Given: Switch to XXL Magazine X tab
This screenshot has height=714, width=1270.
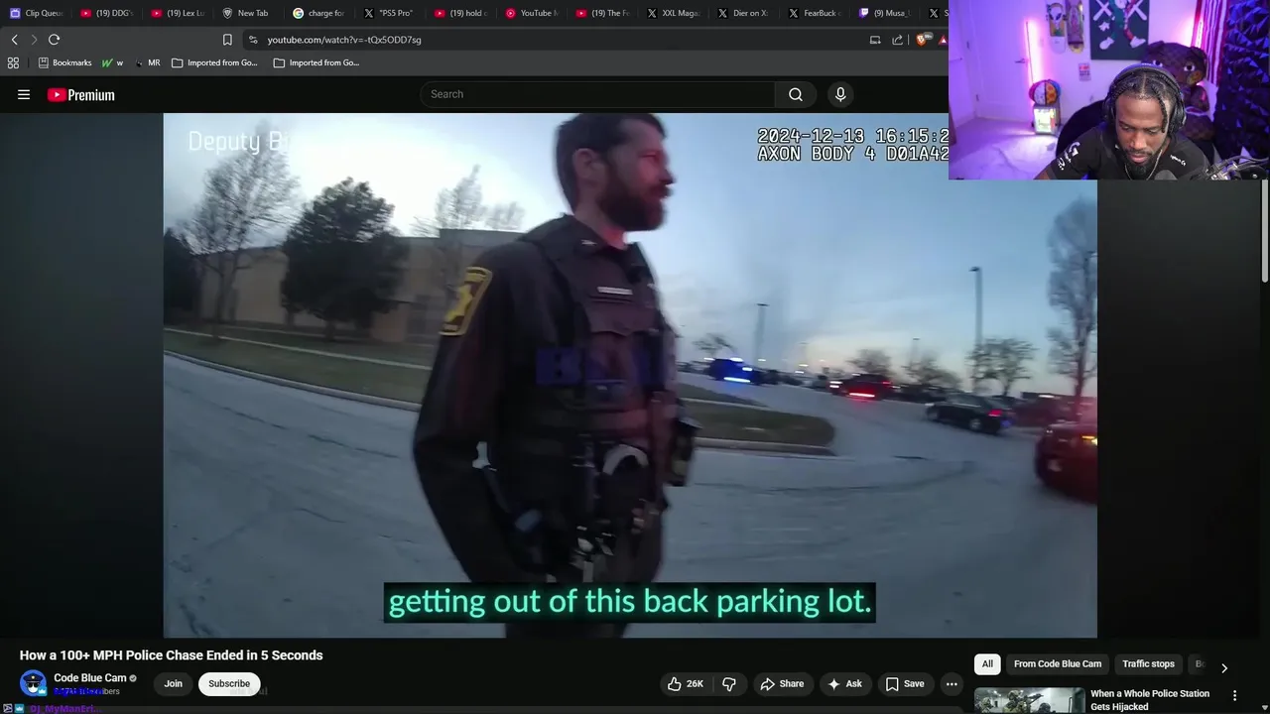Looking at the screenshot, I should point(674,13).
